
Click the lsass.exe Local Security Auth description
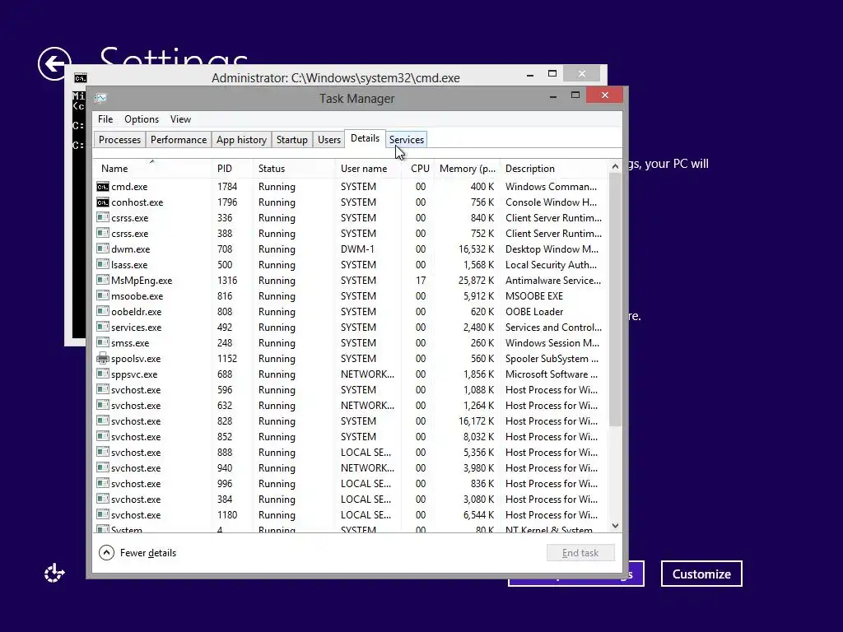click(551, 265)
